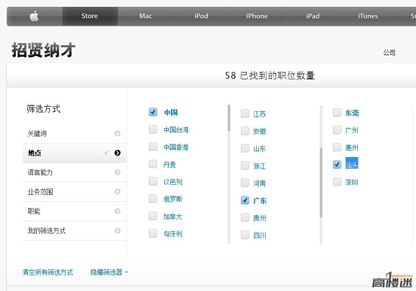This screenshot has width=416, height=291.
Task: Check the 东莞 city checkbox
Action: pyautogui.click(x=337, y=112)
